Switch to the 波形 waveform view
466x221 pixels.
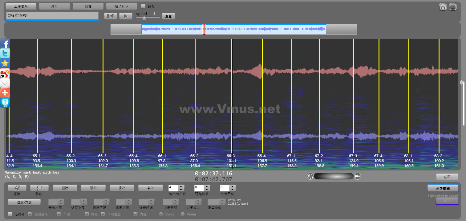[x=55, y=6]
